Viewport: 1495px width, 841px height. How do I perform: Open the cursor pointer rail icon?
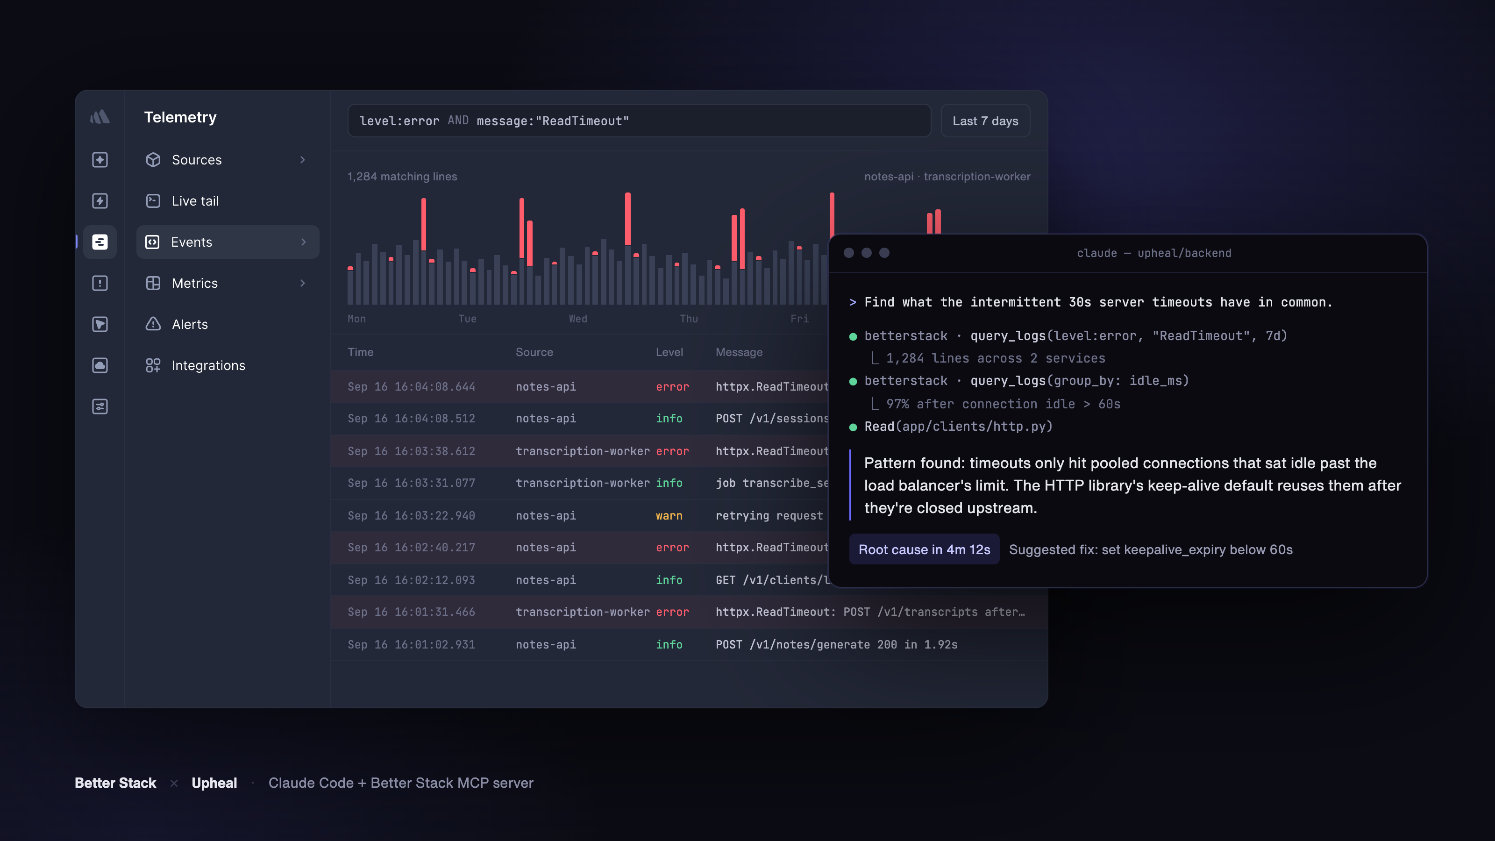[100, 324]
